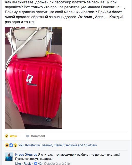Click Игорь Желтов's profile picture

pyautogui.click(x=9, y=157)
